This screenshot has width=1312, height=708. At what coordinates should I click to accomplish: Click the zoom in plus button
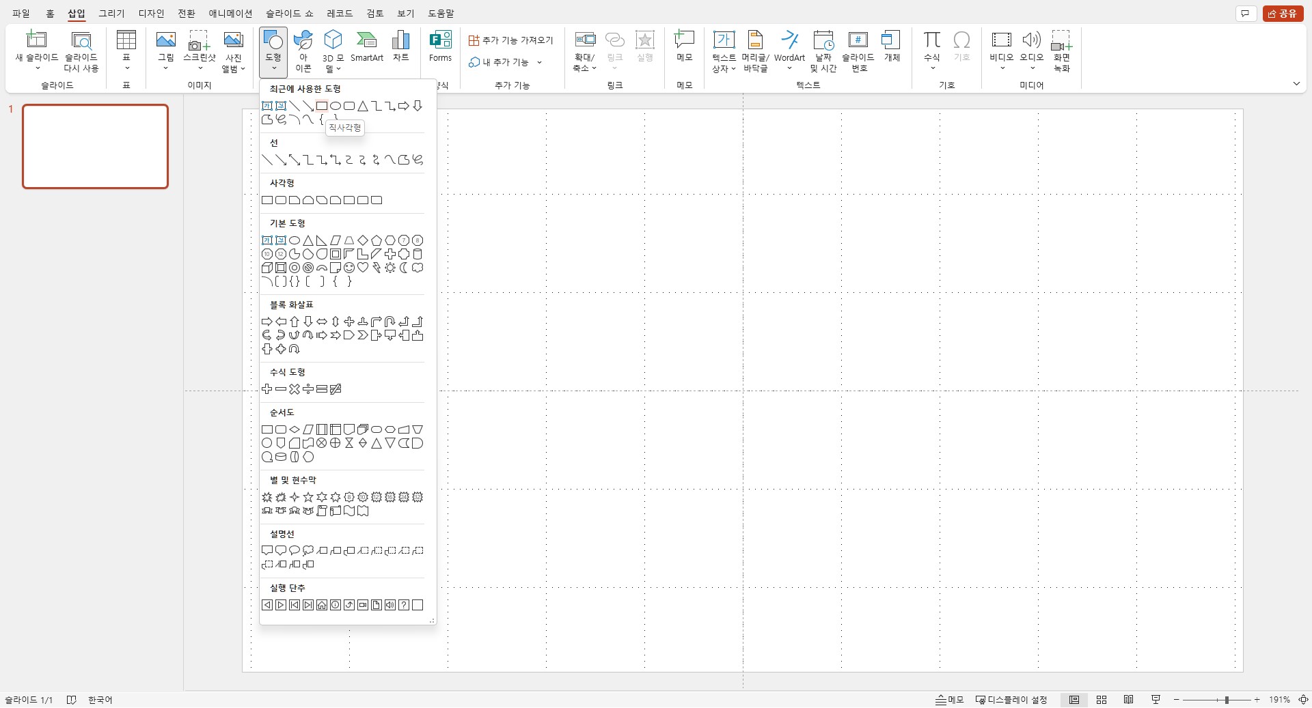1257,700
